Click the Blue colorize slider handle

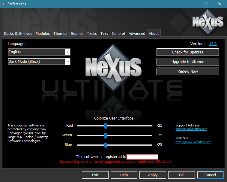coord(106,145)
